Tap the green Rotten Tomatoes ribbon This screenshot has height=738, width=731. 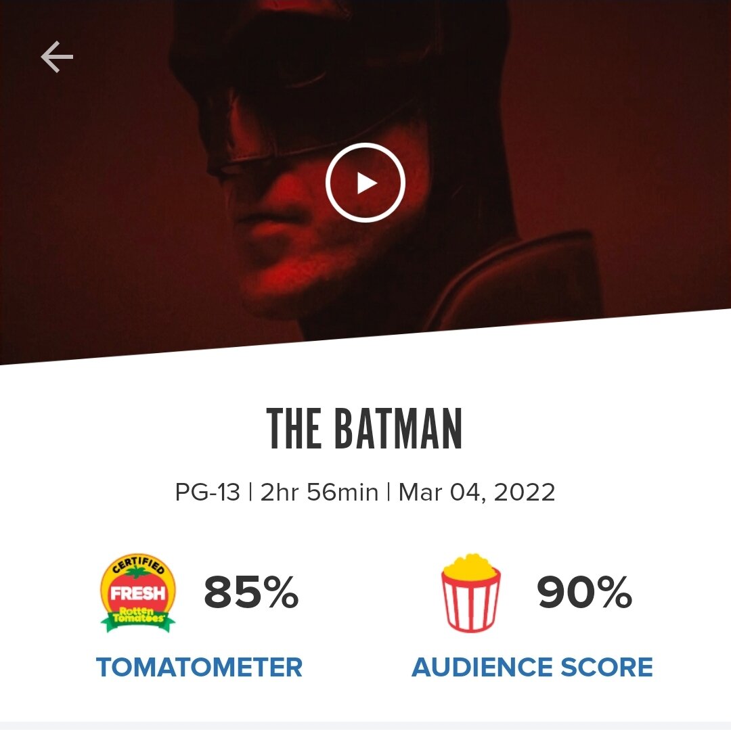137,618
